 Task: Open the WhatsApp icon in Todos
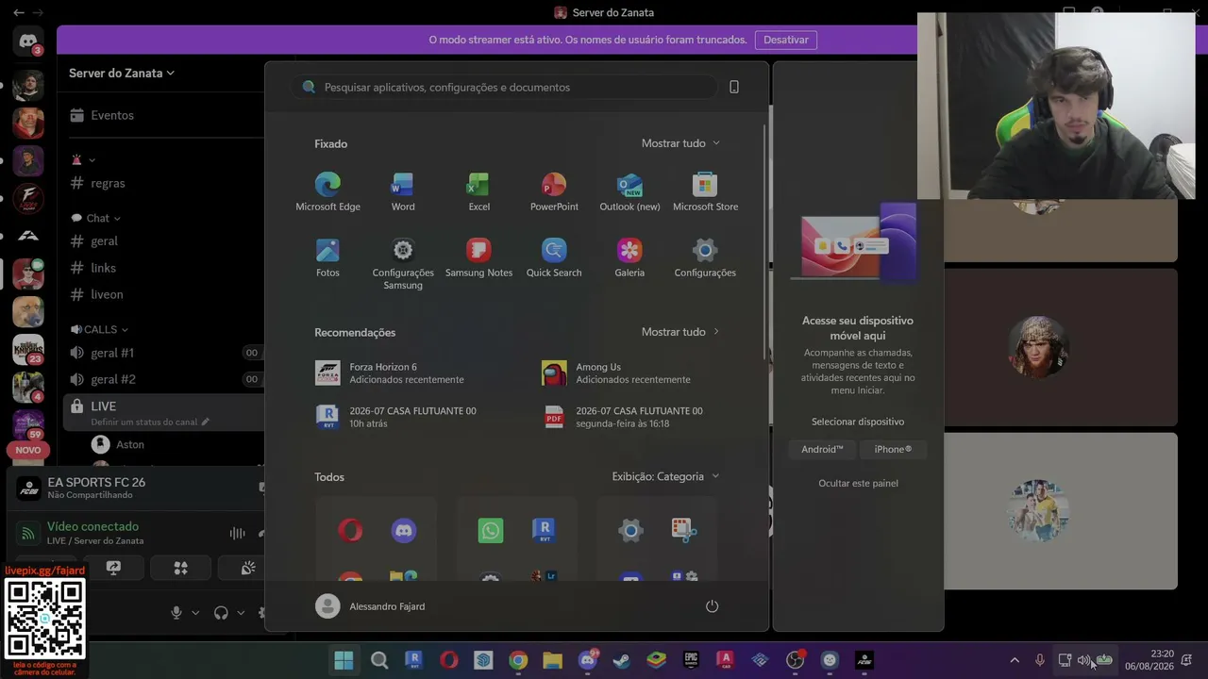[491, 531]
